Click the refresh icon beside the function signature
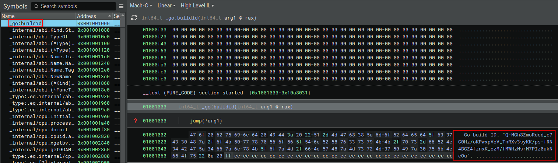558x163 pixels. point(134,18)
